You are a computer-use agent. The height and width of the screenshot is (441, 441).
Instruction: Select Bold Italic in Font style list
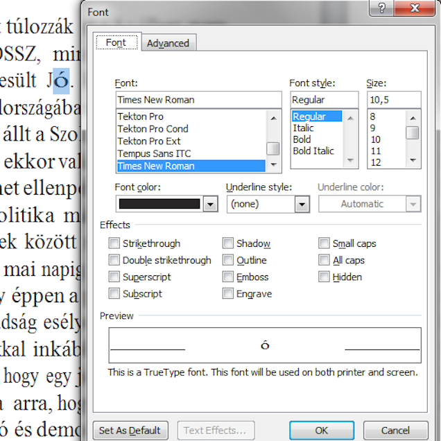pyautogui.click(x=313, y=150)
